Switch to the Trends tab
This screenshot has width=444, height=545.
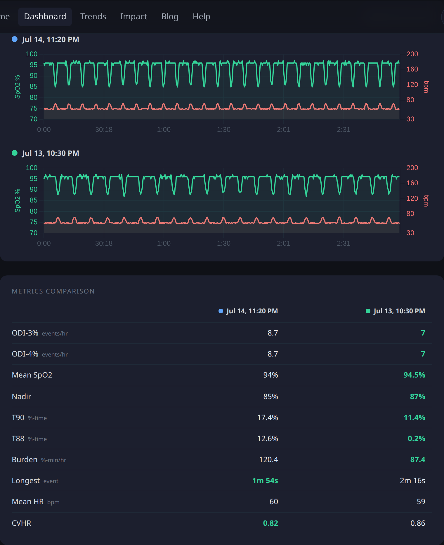[93, 17]
